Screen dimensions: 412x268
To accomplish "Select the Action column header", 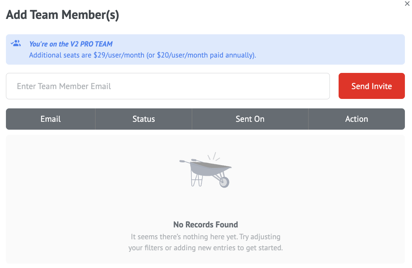I will coord(356,119).
